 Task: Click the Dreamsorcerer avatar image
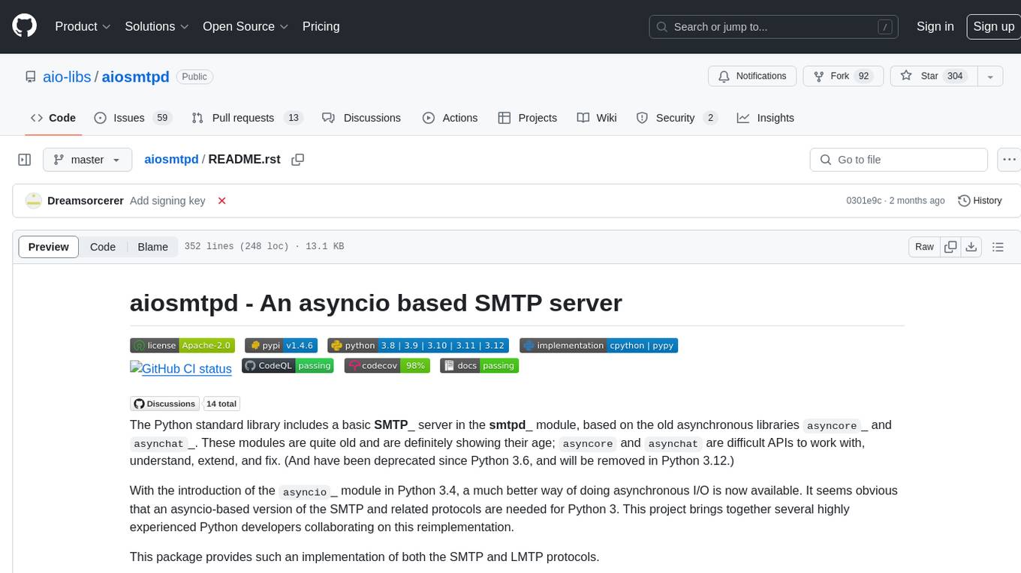[34, 201]
